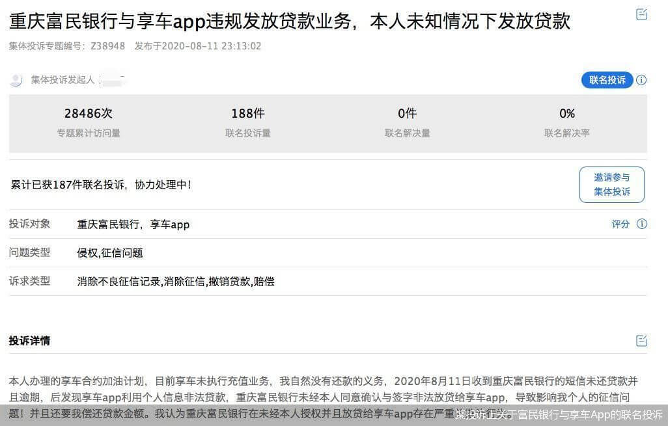Click the 联名解决率 label
The height and width of the screenshot is (426, 668).
[567, 133]
